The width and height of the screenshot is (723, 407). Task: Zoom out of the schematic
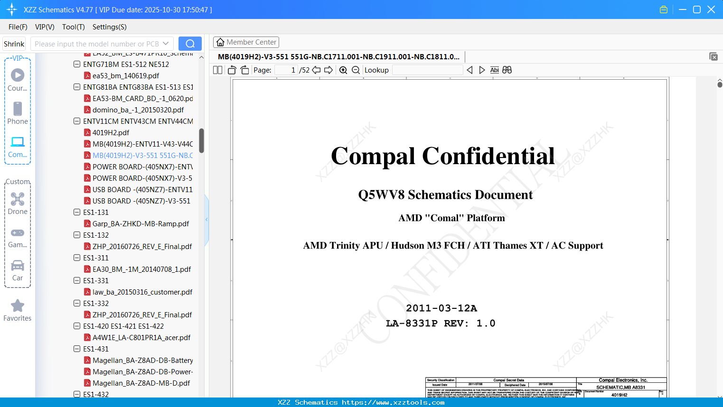(x=356, y=70)
